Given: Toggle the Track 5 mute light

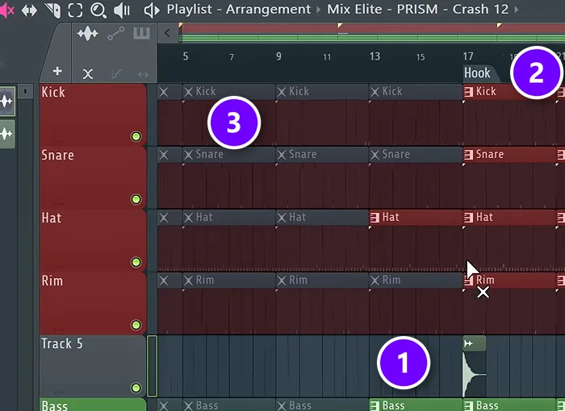Looking at the screenshot, I should pos(136,388).
